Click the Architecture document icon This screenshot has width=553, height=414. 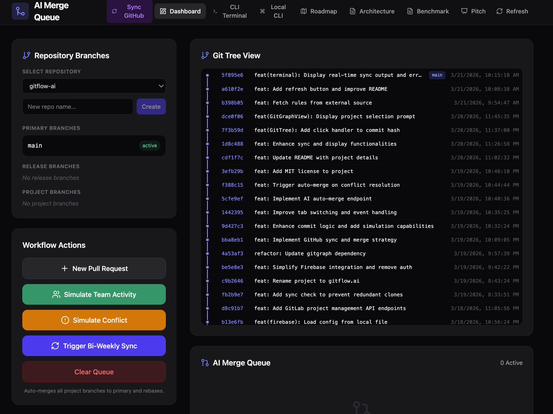coord(353,11)
